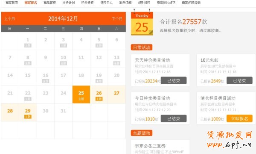
Task: Click 已结束 button for 今日特卖类目活动
Action: 174,118
